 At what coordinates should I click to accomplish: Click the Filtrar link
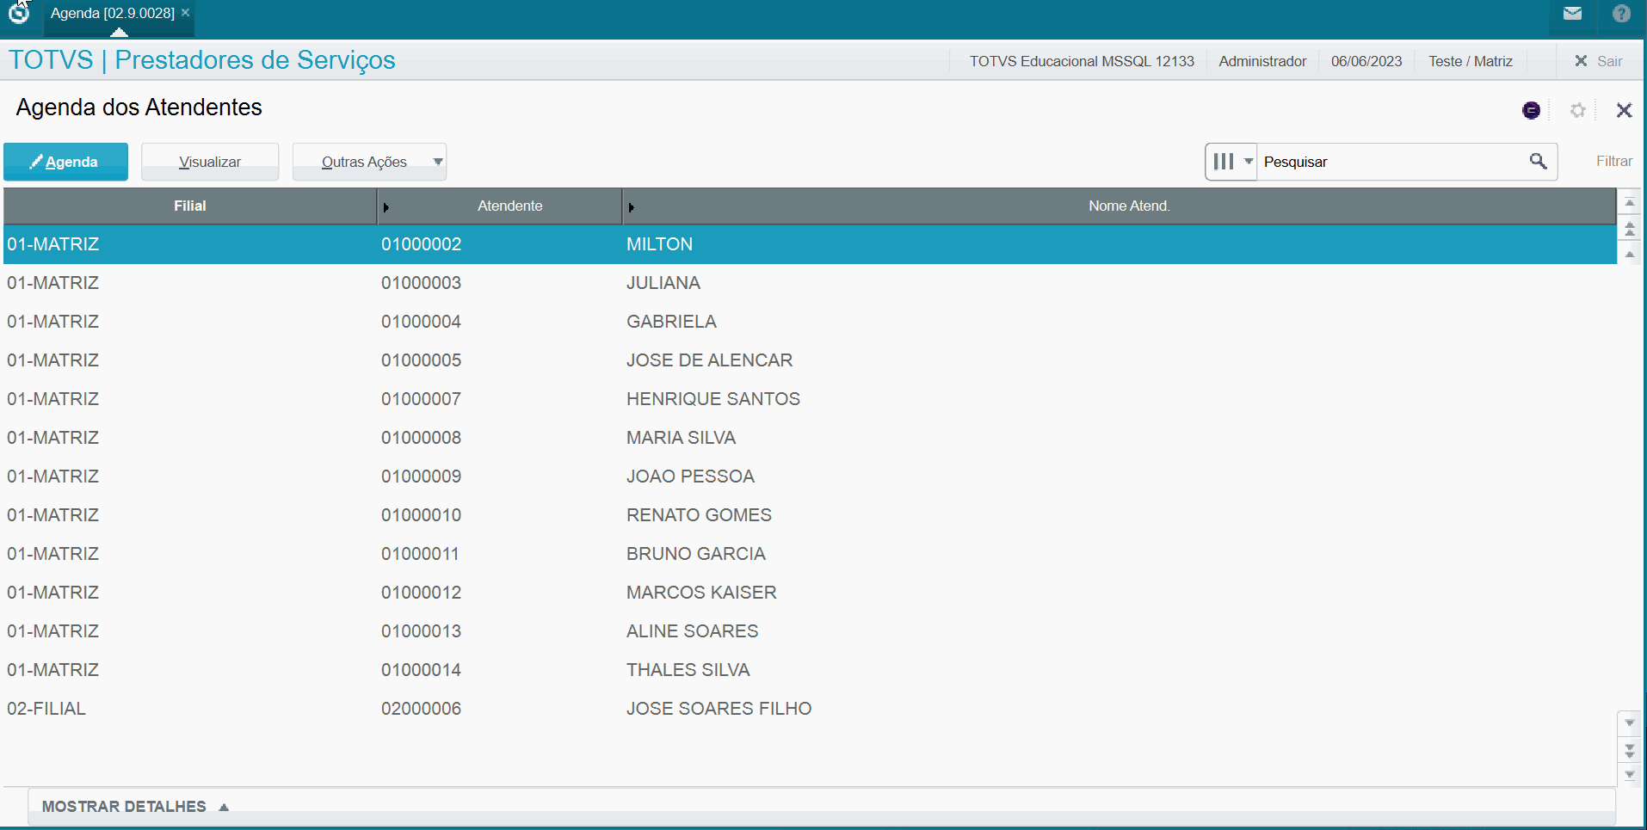click(x=1613, y=161)
